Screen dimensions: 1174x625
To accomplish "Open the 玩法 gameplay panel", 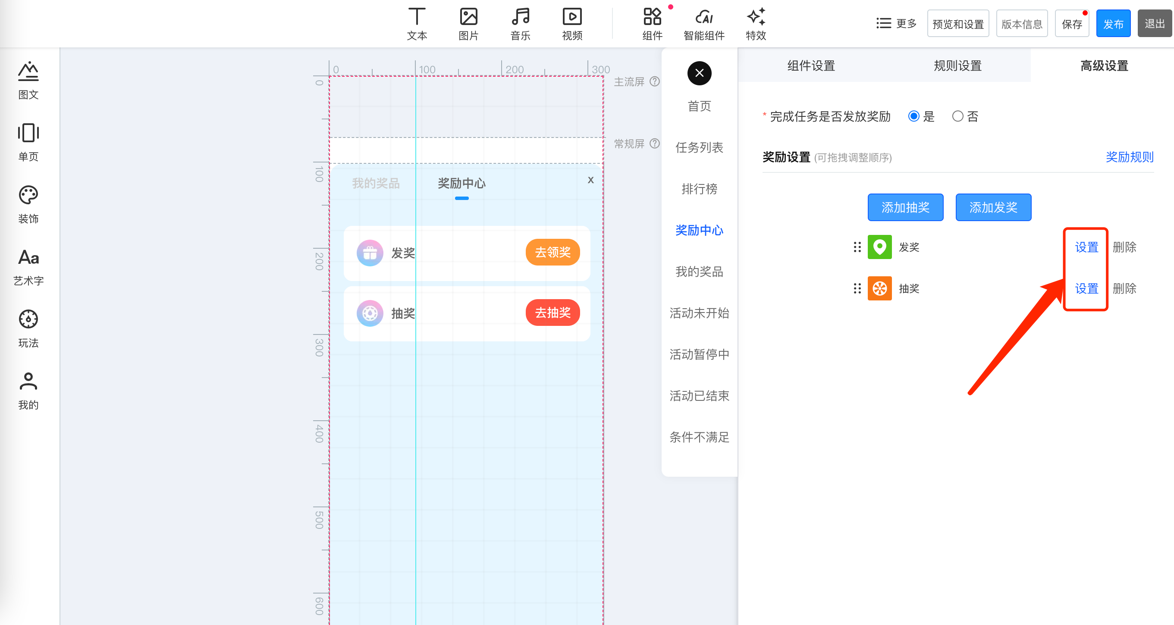I will pos(28,329).
